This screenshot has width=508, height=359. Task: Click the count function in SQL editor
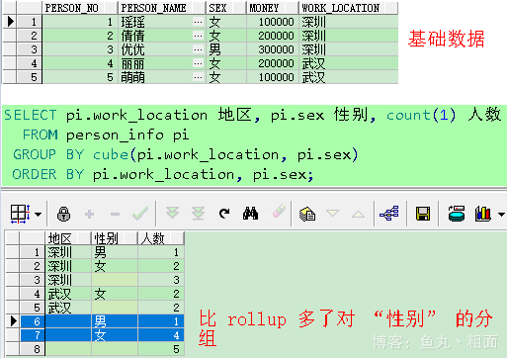(408, 115)
